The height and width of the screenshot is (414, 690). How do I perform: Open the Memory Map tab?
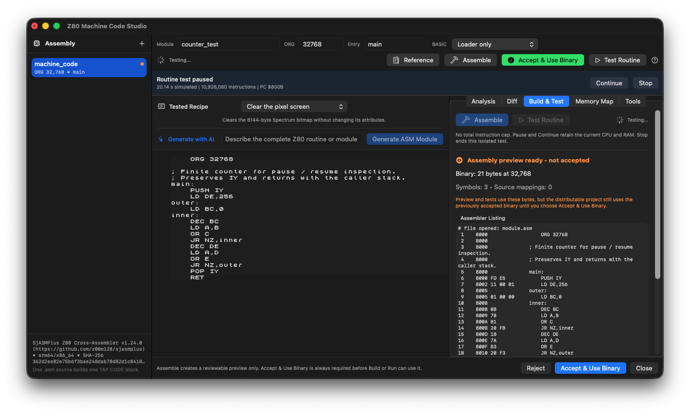[x=594, y=102]
